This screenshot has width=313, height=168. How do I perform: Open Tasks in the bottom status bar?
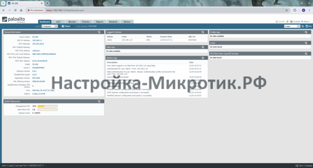pyautogui.click(x=299, y=166)
